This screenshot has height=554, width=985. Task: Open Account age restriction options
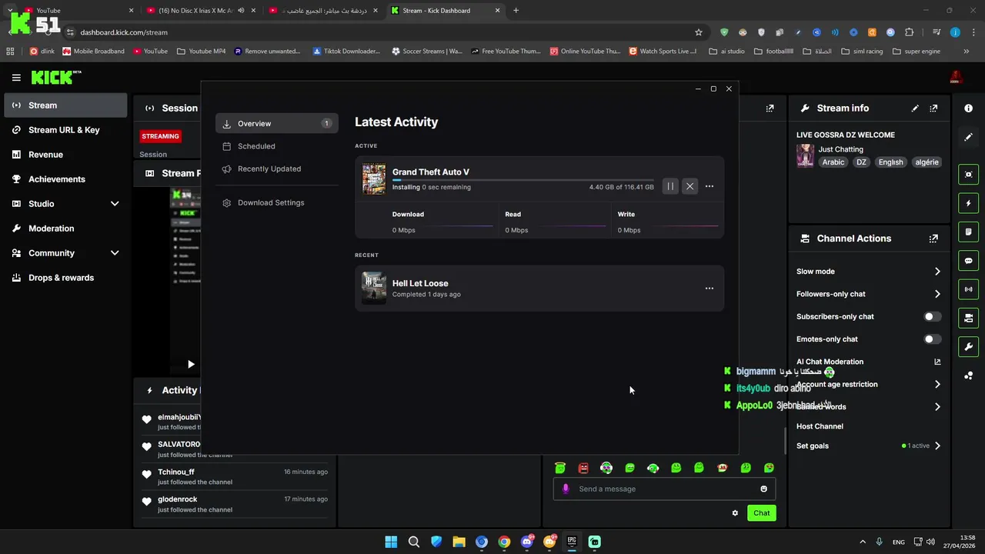(869, 384)
